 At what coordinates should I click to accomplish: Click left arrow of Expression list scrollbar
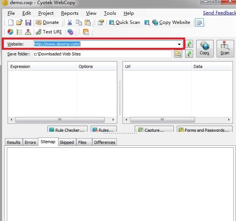(x=11, y=120)
